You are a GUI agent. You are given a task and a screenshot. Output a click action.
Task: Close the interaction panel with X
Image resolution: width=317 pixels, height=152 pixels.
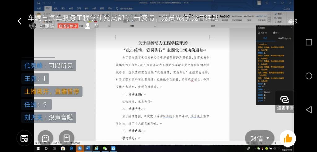[x=291, y=28]
